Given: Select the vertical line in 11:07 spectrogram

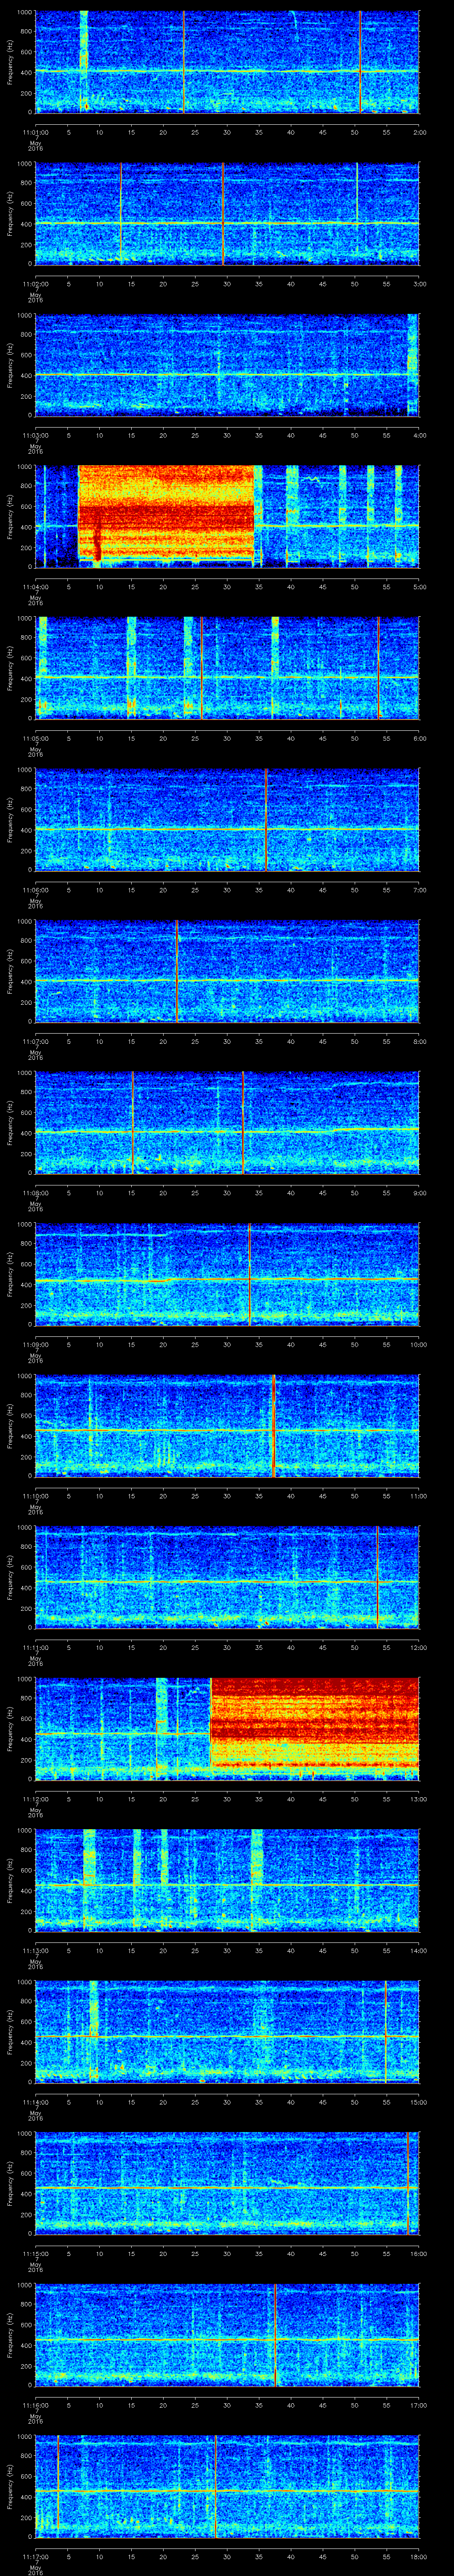Looking at the screenshot, I should click(176, 970).
